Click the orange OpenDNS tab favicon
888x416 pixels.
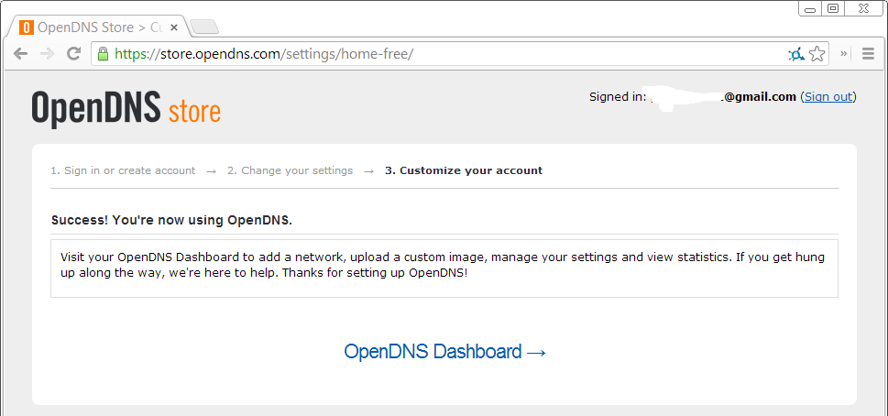click(x=26, y=27)
